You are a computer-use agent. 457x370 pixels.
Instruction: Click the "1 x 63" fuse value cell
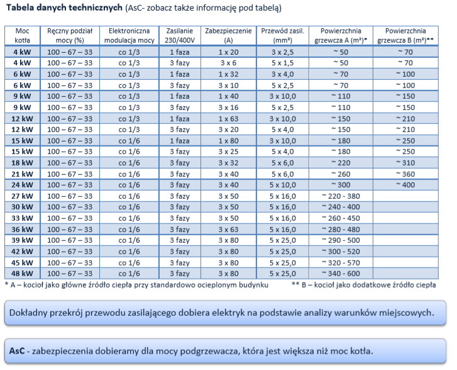coord(228,118)
